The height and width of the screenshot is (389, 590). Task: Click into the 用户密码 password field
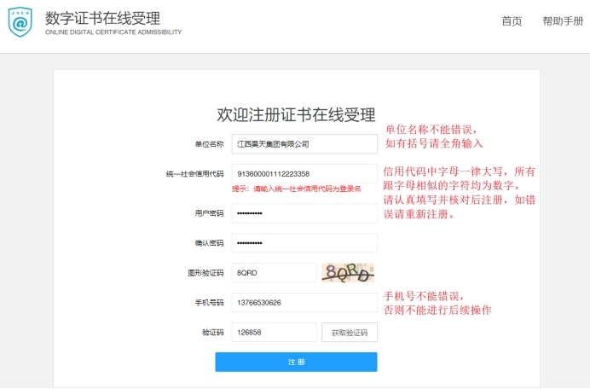pyautogui.click(x=304, y=213)
